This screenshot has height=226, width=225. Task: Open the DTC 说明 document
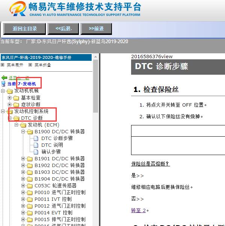pyautogui.click(x=52, y=145)
